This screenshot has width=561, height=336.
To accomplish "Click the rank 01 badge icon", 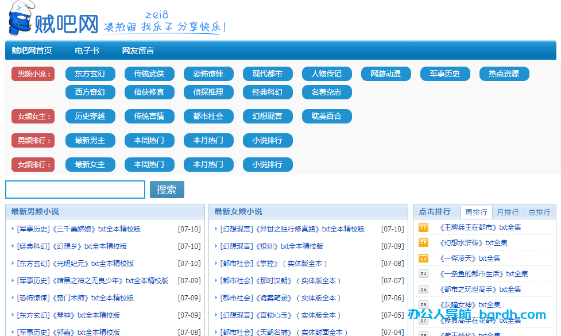I will (423, 227).
